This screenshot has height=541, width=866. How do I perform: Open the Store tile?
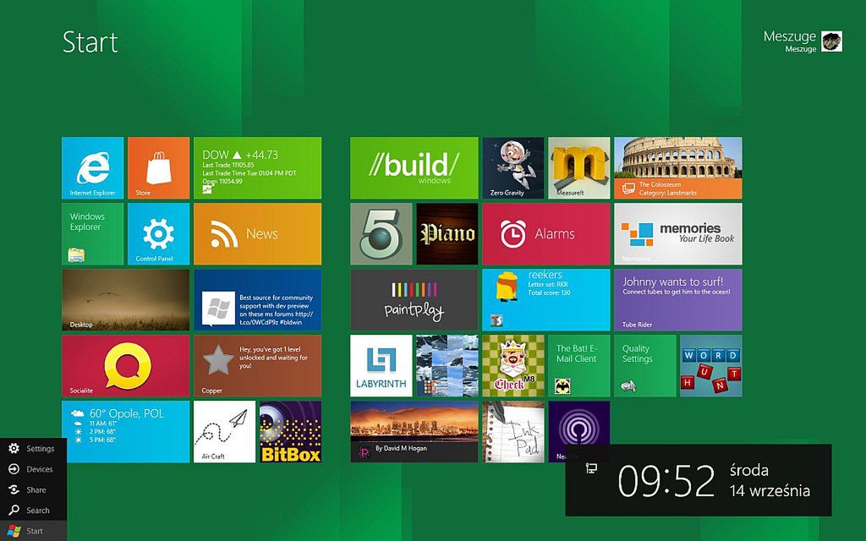coord(158,168)
